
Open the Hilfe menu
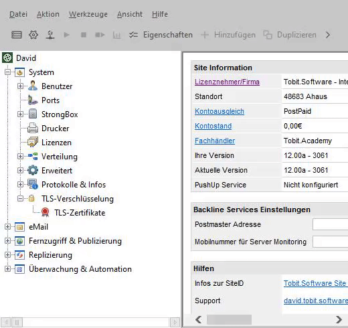point(160,14)
